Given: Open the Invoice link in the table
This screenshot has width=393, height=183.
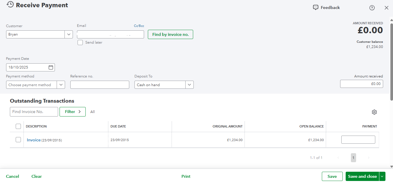Looking at the screenshot, I should tap(34, 140).
